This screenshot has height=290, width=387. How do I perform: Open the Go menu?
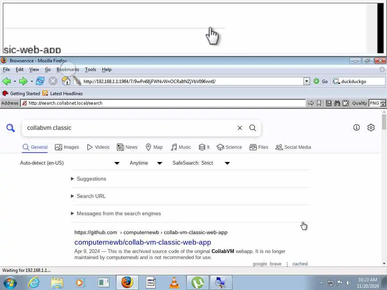tap(48, 69)
